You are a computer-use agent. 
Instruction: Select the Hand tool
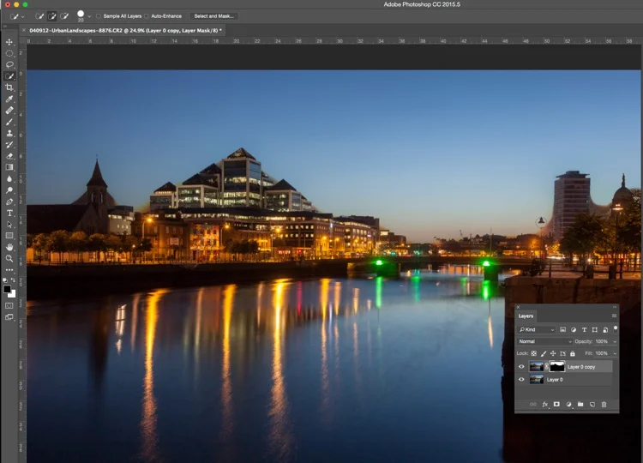(9, 247)
